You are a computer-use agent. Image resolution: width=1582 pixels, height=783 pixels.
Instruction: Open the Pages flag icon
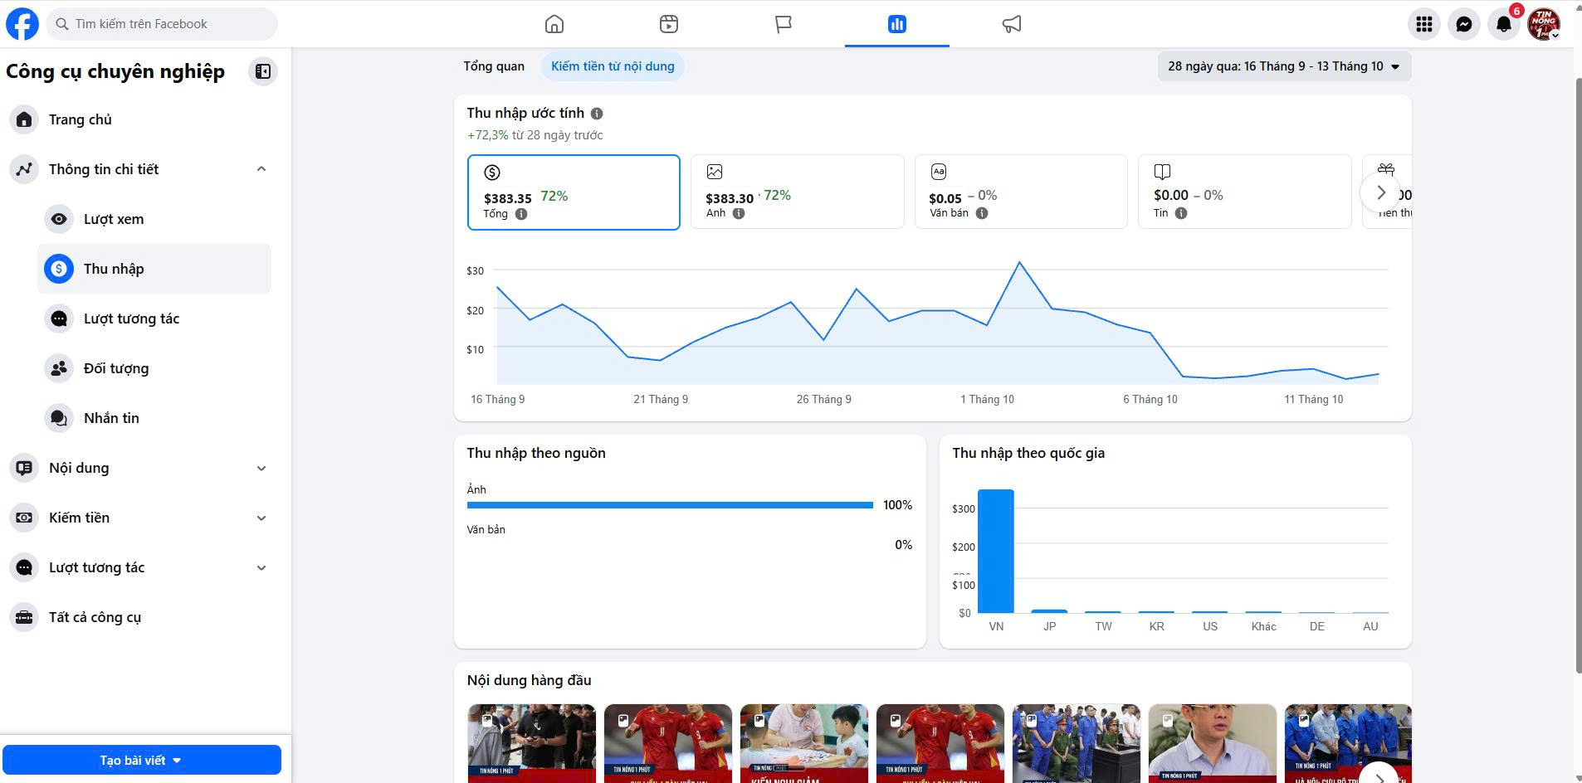click(x=783, y=24)
